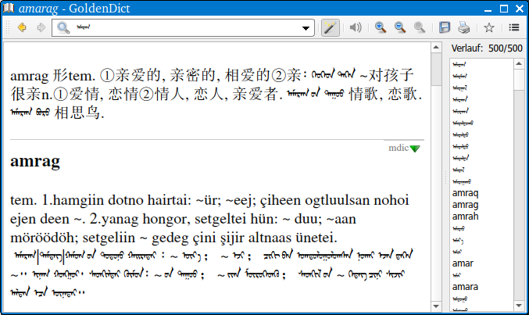
Task: Open the search field dropdown arrow
Action: (x=307, y=28)
